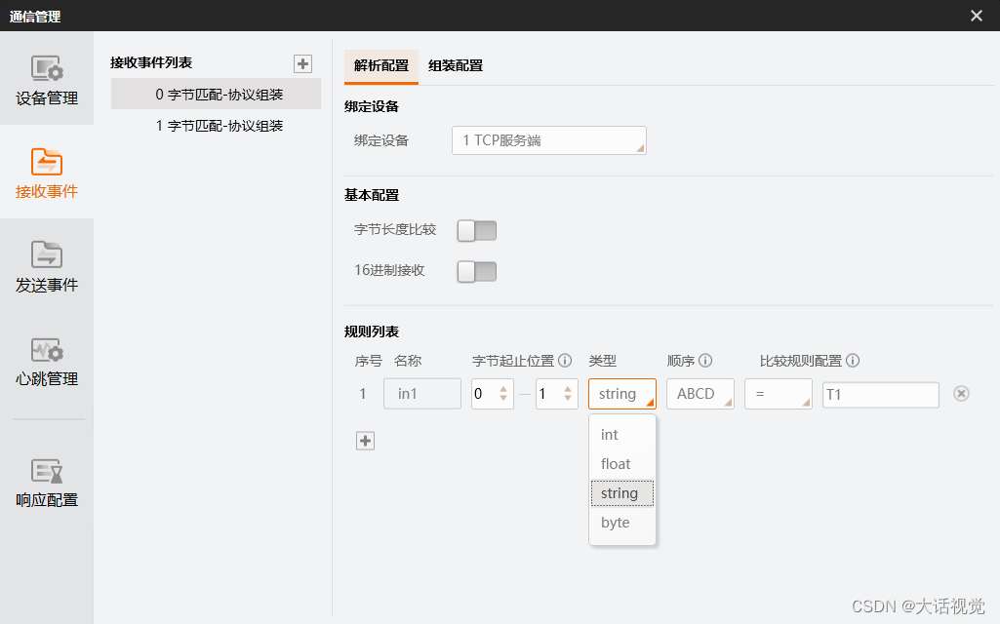Toggle the 字节长度比较 switch
The height and width of the screenshot is (624, 1000).
point(477,230)
